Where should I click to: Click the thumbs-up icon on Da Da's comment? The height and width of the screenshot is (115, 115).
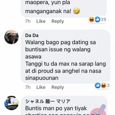[x=98, y=85]
